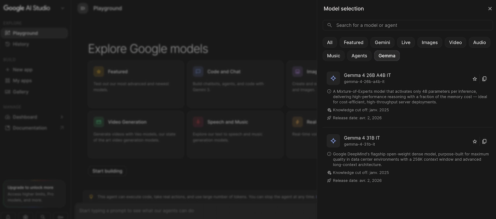Copy the gemma-4-26b-a4b-it model ID
Viewport: 496px width, 219px height.
485,79
